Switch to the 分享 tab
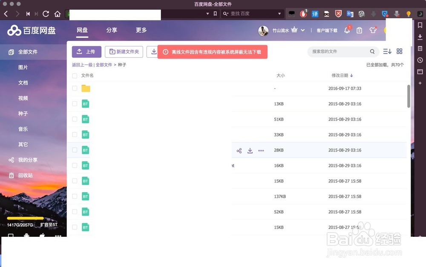 point(111,30)
